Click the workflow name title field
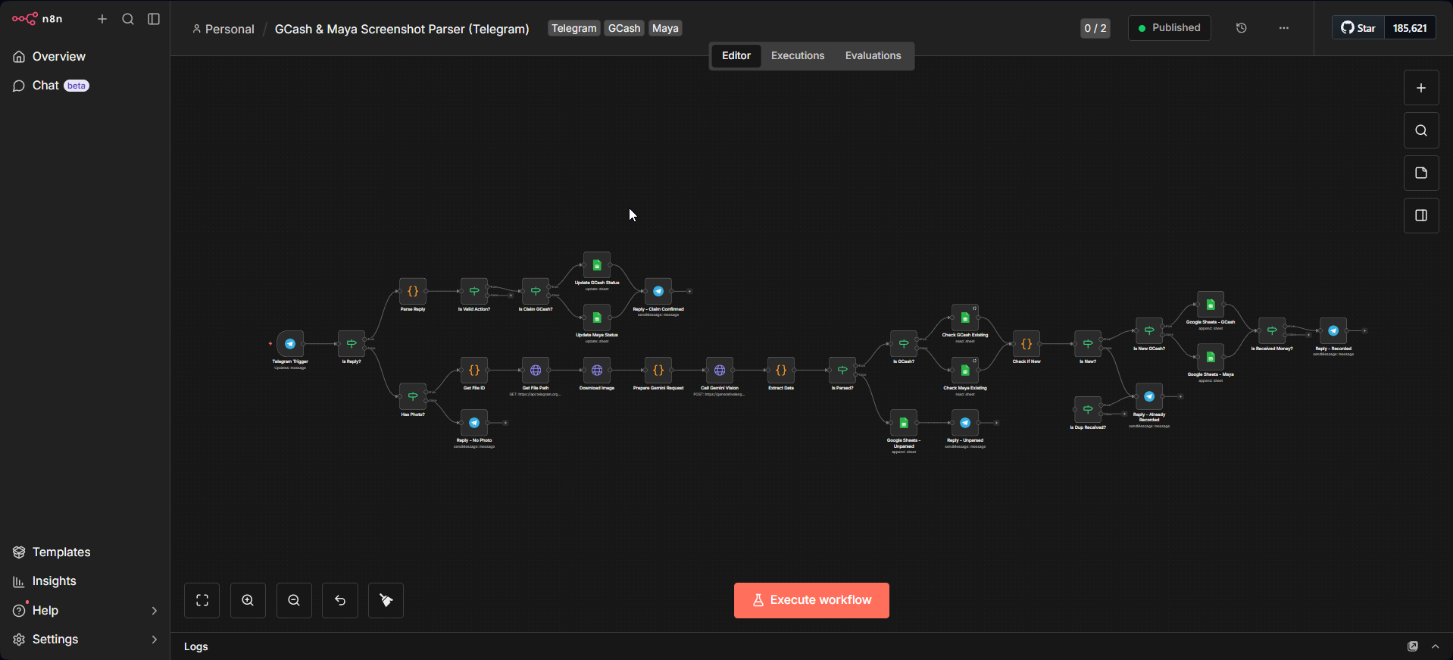The height and width of the screenshot is (660, 1453). click(x=402, y=29)
